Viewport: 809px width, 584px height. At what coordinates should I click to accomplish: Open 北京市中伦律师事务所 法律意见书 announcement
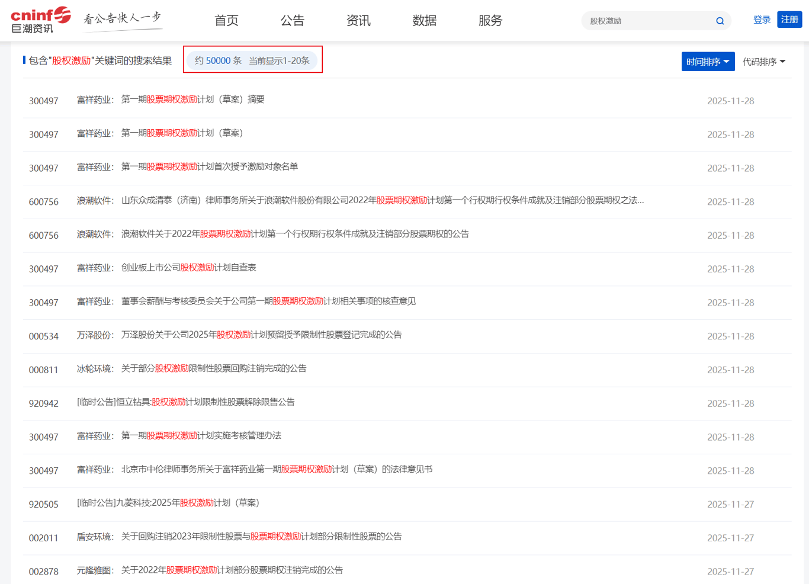[277, 470]
